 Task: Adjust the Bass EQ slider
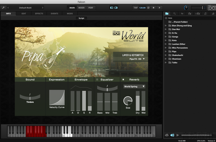point(100,102)
